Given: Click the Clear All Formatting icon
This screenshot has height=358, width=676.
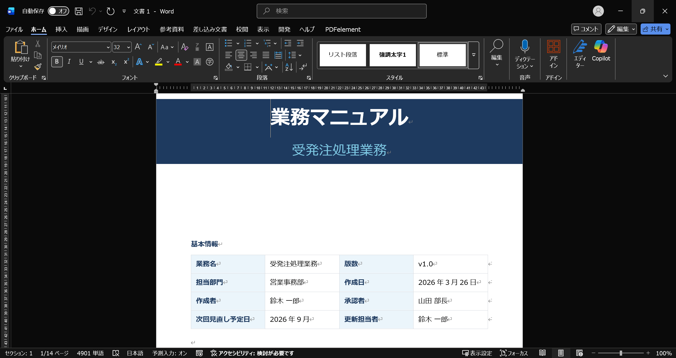Looking at the screenshot, I should 185,47.
